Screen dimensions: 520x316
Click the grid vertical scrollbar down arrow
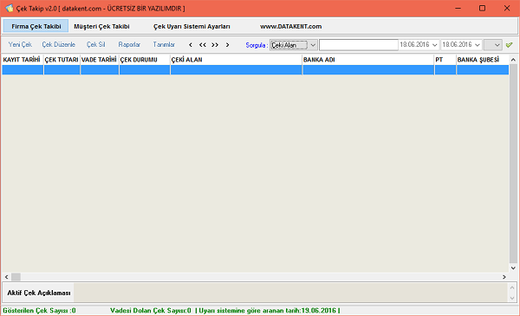513,268
